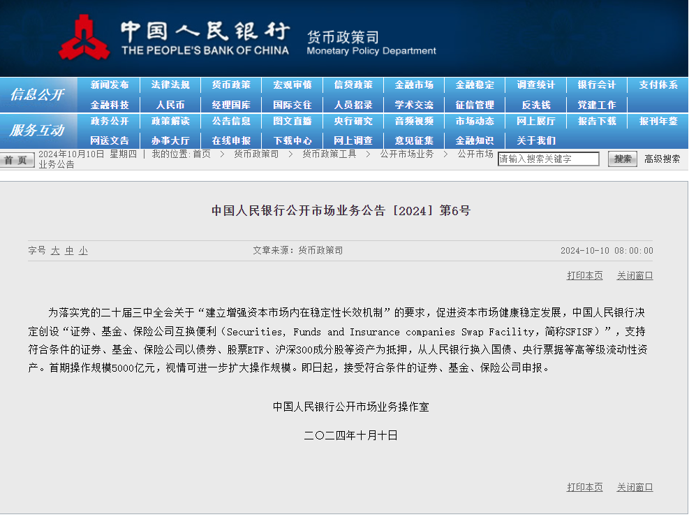Click top 打印本页 print link
This screenshot has width=689, height=517.
pyautogui.click(x=584, y=276)
